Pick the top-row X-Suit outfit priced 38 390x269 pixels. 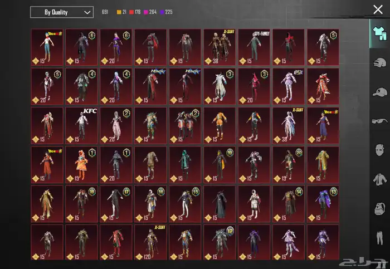(x=220, y=47)
